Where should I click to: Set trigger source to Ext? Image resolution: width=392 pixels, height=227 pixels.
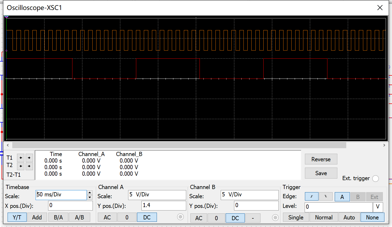coord(374,197)
